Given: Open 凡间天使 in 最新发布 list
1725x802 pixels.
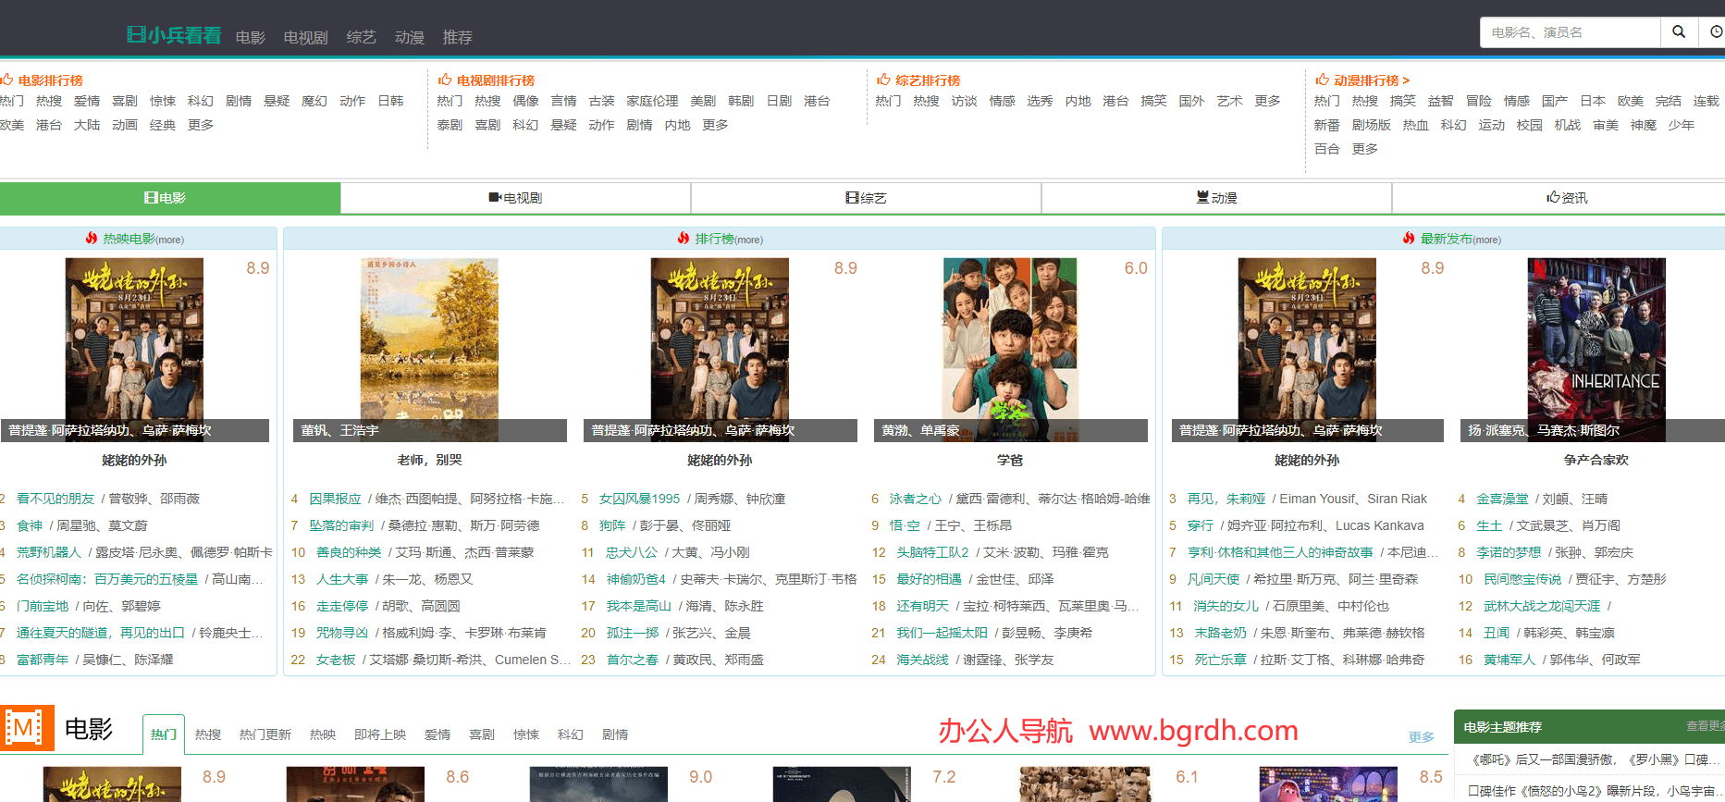Looking at the screenshot, I should pos(1214,579).
